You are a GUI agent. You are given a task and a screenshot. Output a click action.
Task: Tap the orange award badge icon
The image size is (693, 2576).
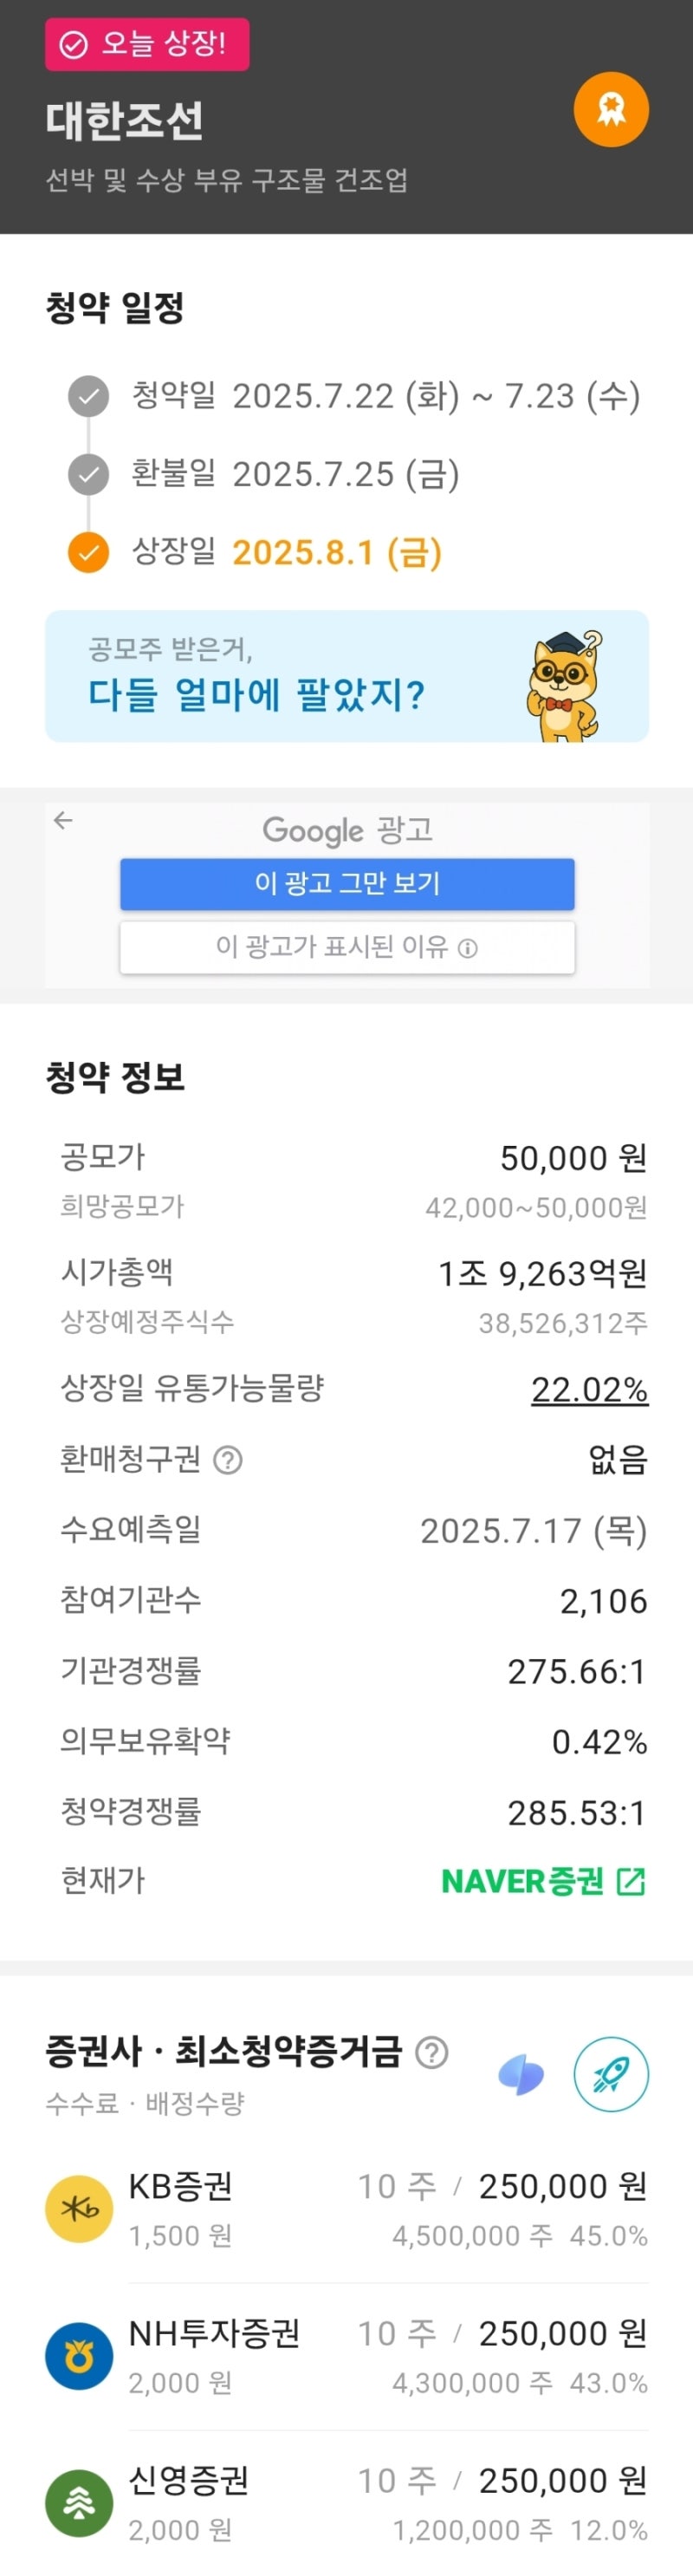tap(611, 109)
